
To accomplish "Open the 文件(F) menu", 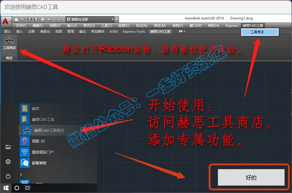I will tap(21, 25).
